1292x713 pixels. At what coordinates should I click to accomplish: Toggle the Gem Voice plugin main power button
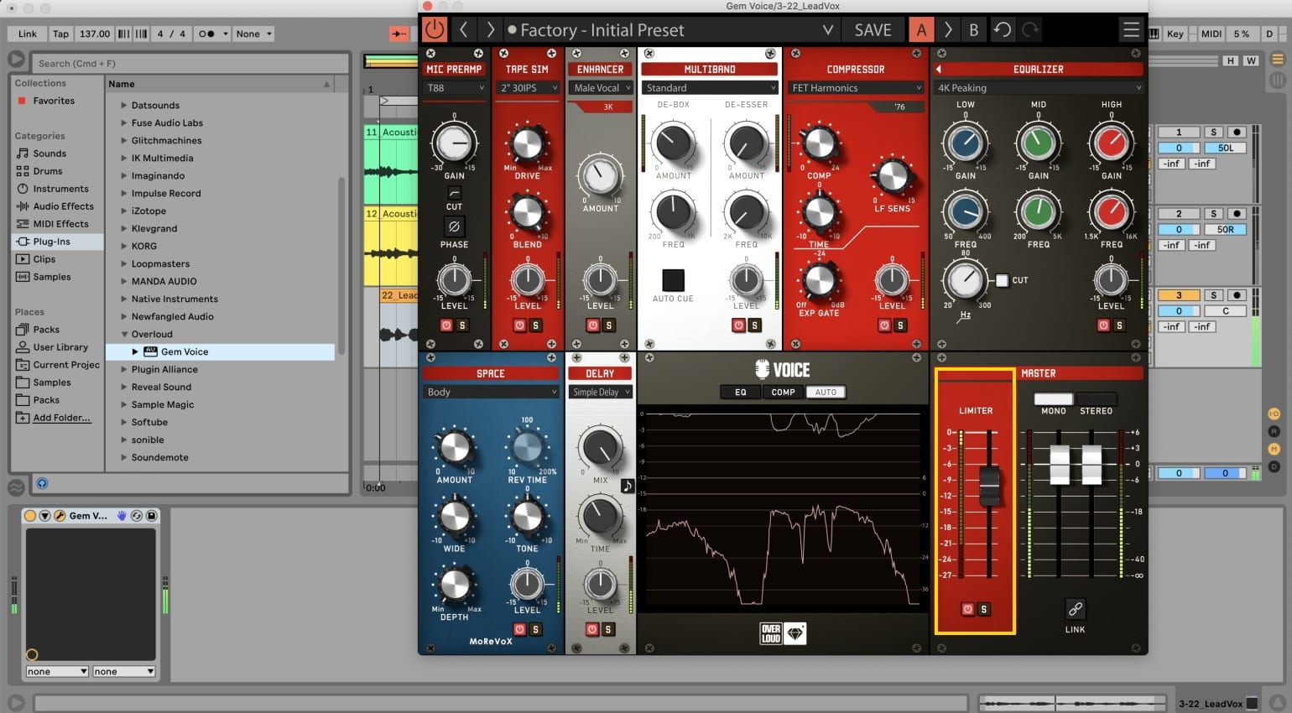point(435,30)
